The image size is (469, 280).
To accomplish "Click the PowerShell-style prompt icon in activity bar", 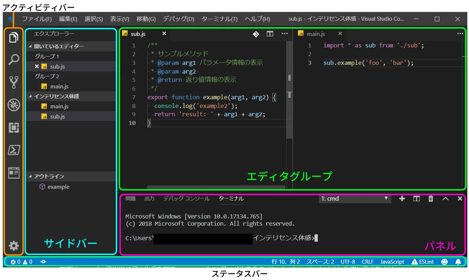I will point(14,150).
